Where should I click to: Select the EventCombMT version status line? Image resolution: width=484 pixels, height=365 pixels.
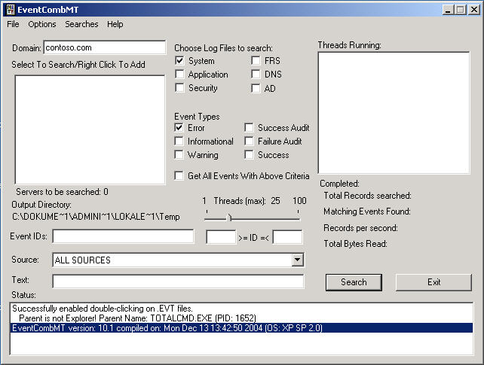click(241, 328)
